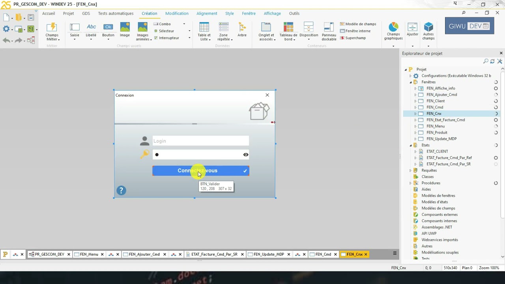Pick the Saisie edit control tool
This screenshot has height=284, width=505.
[75, 30]
